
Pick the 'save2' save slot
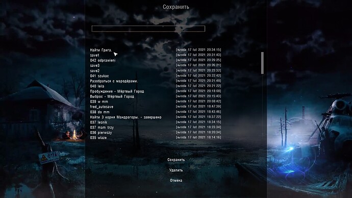click(x=156, y=70)
